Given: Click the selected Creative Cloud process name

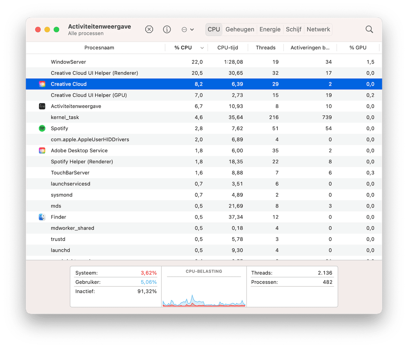Looking at the screenshot, I should [x=69, y=84].
